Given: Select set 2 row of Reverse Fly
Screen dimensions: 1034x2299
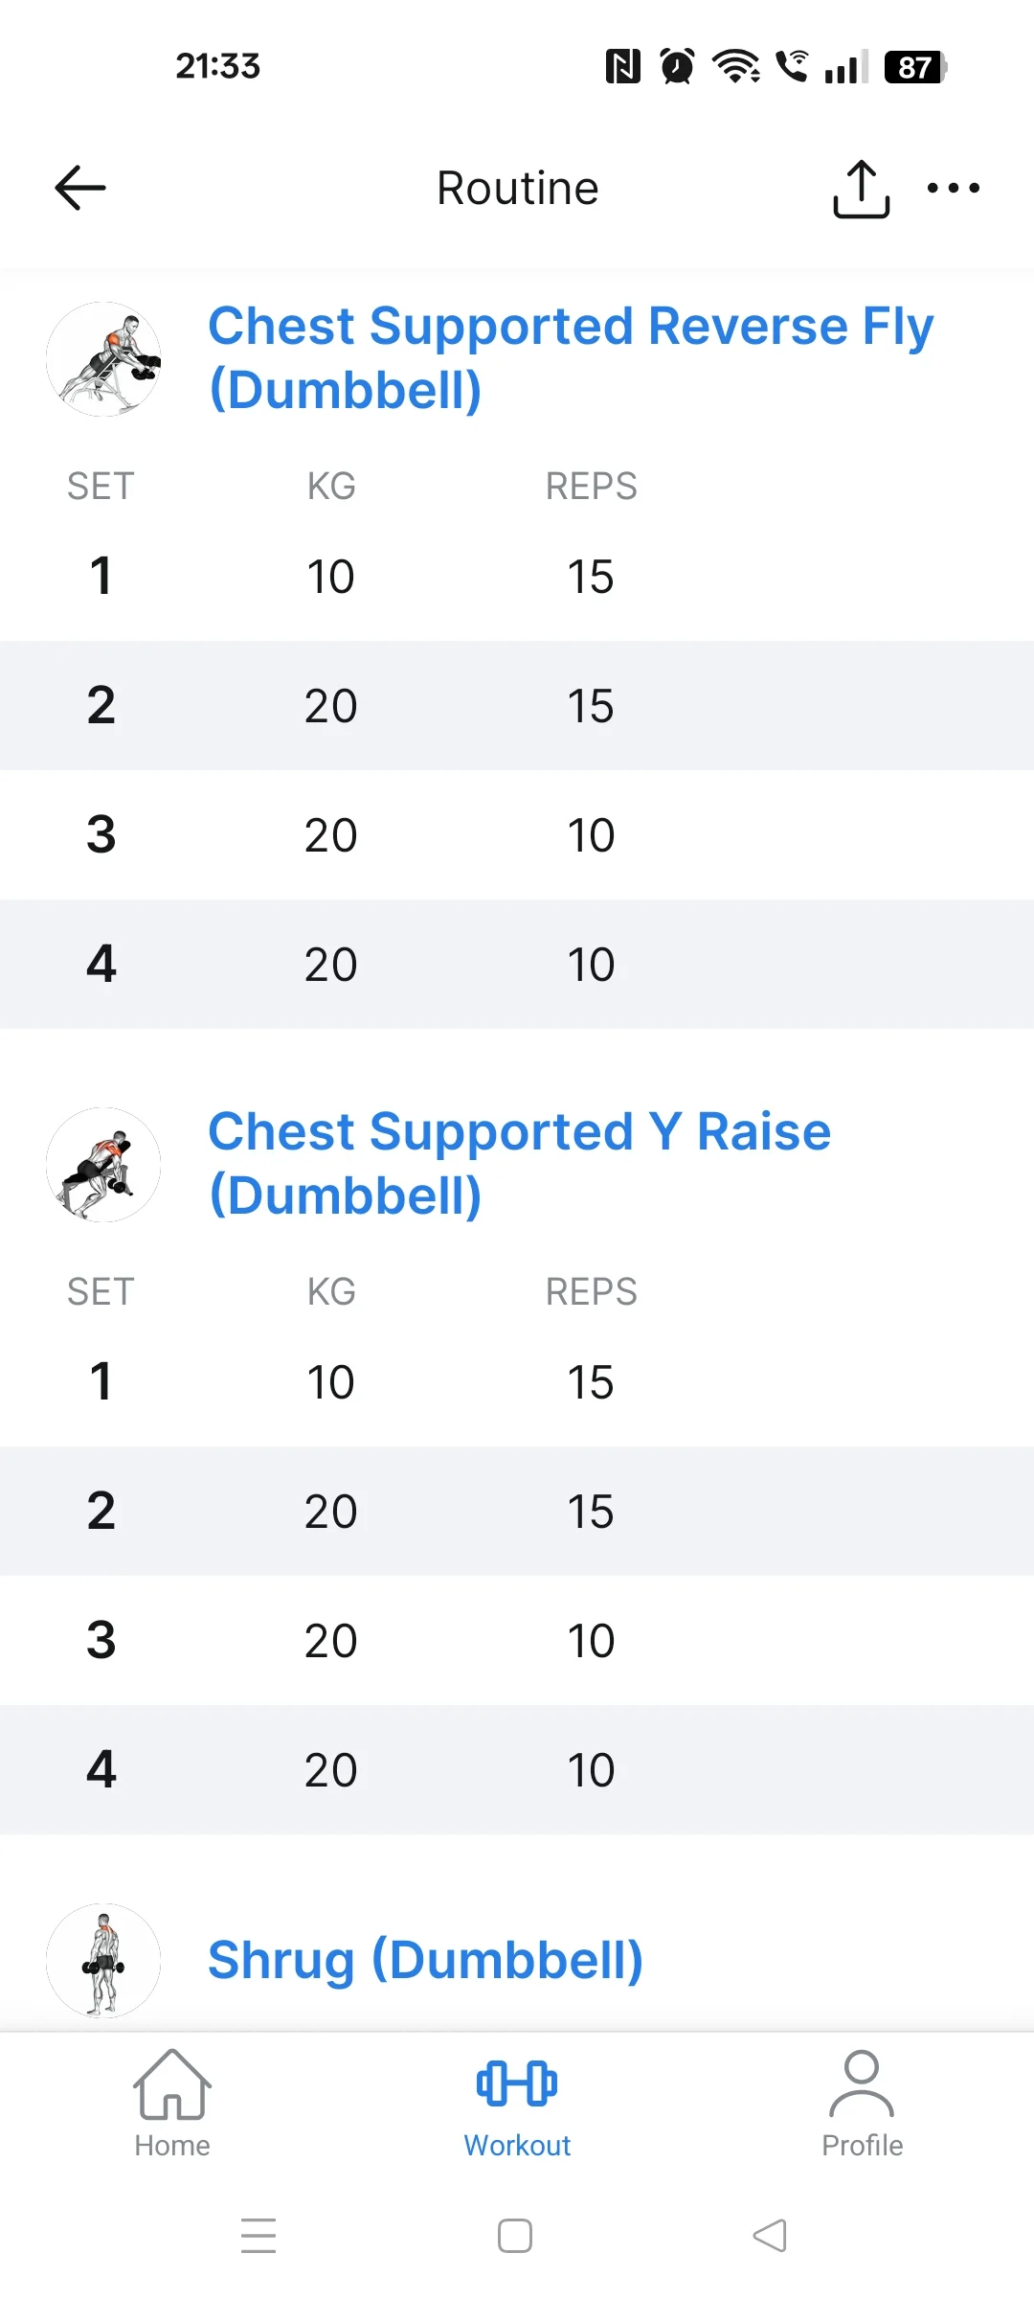Looking at the screenshot, I should 517,706.
